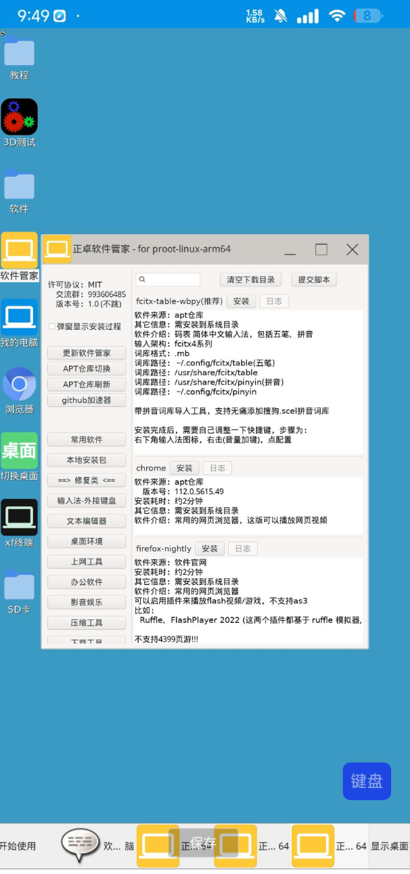
Task: Select ==> 修复类 <== category
Action: [x=87, y=480]
